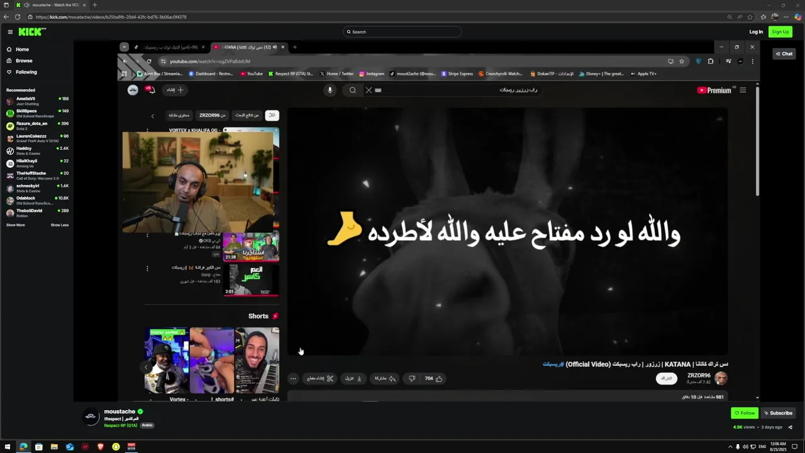Dislike the KATANA video
805x453 pixels.
412,378
